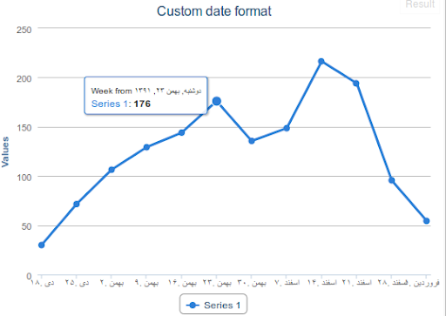Click the data point above ۷ اسفند
The image size is (446, 316).
(287, 128)
